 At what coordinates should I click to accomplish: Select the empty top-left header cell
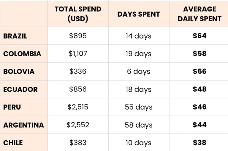pyautogui.click(x=24, y=14)
